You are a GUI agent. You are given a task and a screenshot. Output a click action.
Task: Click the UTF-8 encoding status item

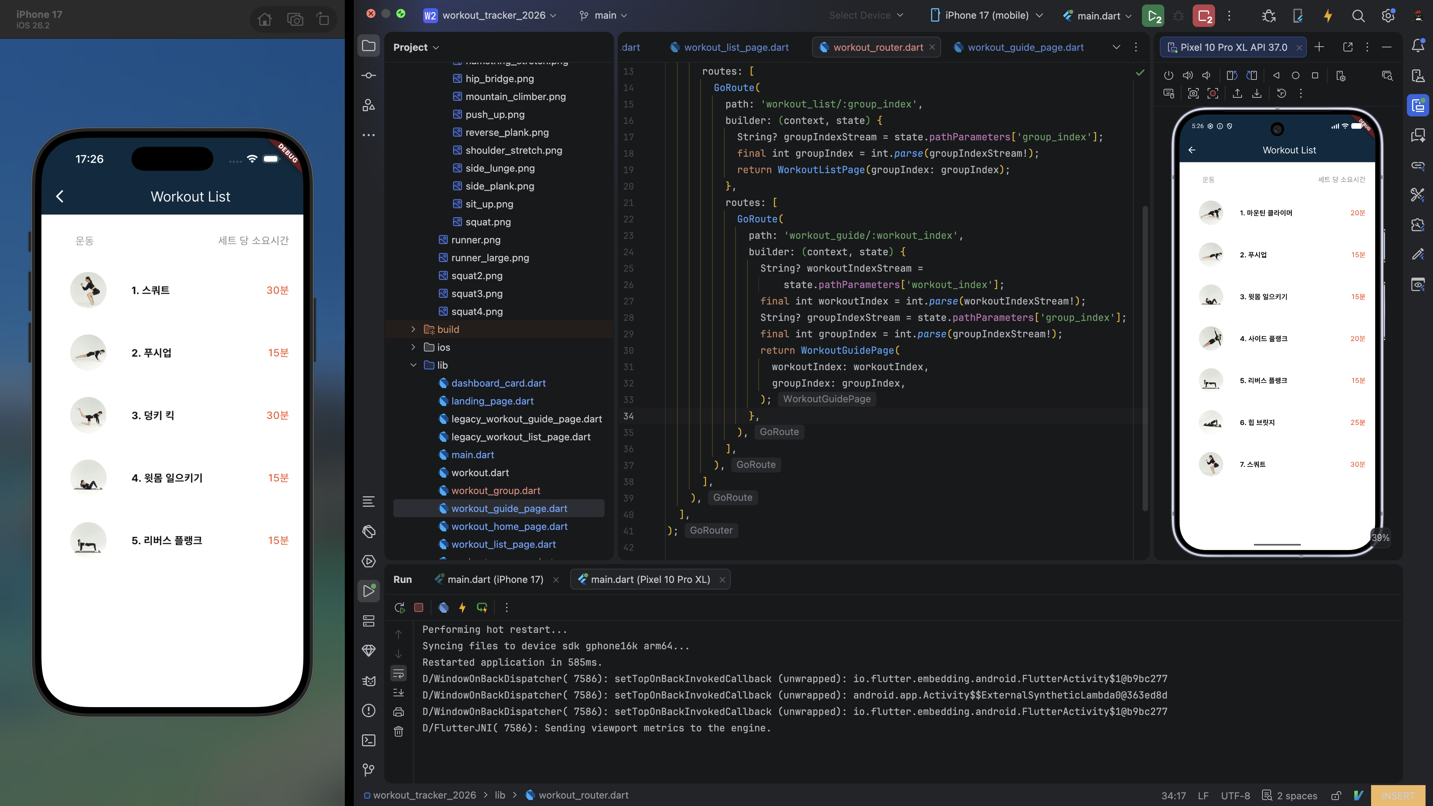[x=1235, y=796]
